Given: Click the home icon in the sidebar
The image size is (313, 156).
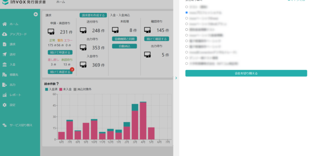Looking at the screenshot, I should coord(5,24).
